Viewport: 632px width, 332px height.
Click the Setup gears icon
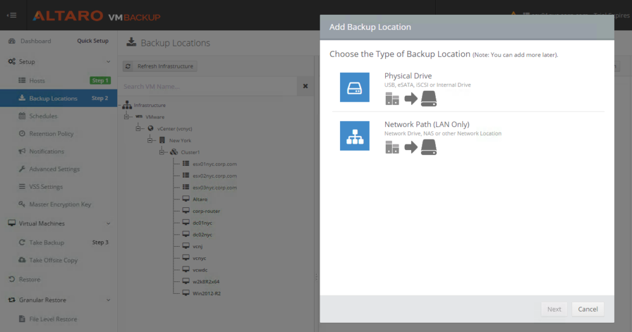click(x=12, y=62)
